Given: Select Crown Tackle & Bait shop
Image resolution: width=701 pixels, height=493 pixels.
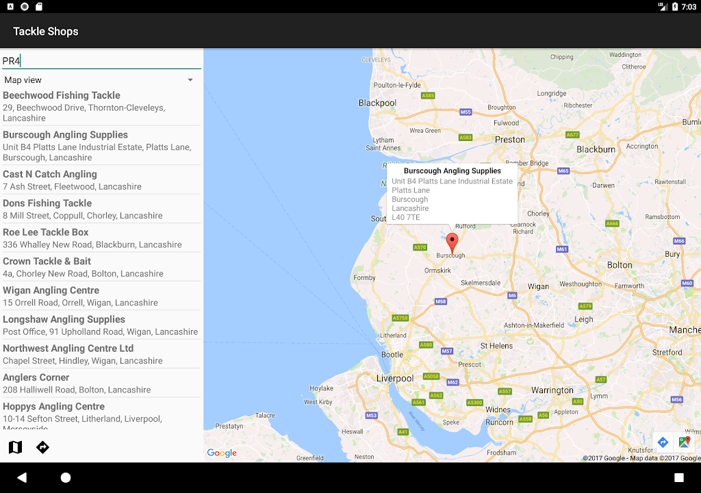Looking at the screenshot, I should pos(100,267).
